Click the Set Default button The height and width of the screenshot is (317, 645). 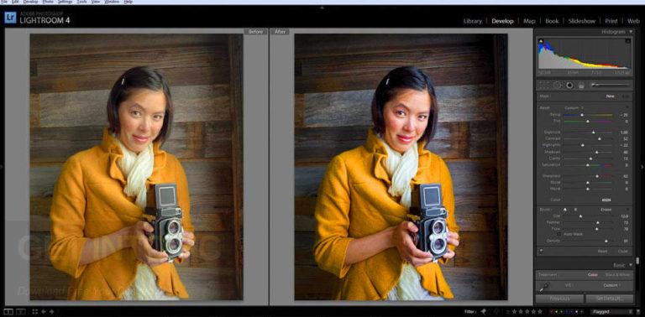point(610,299)
